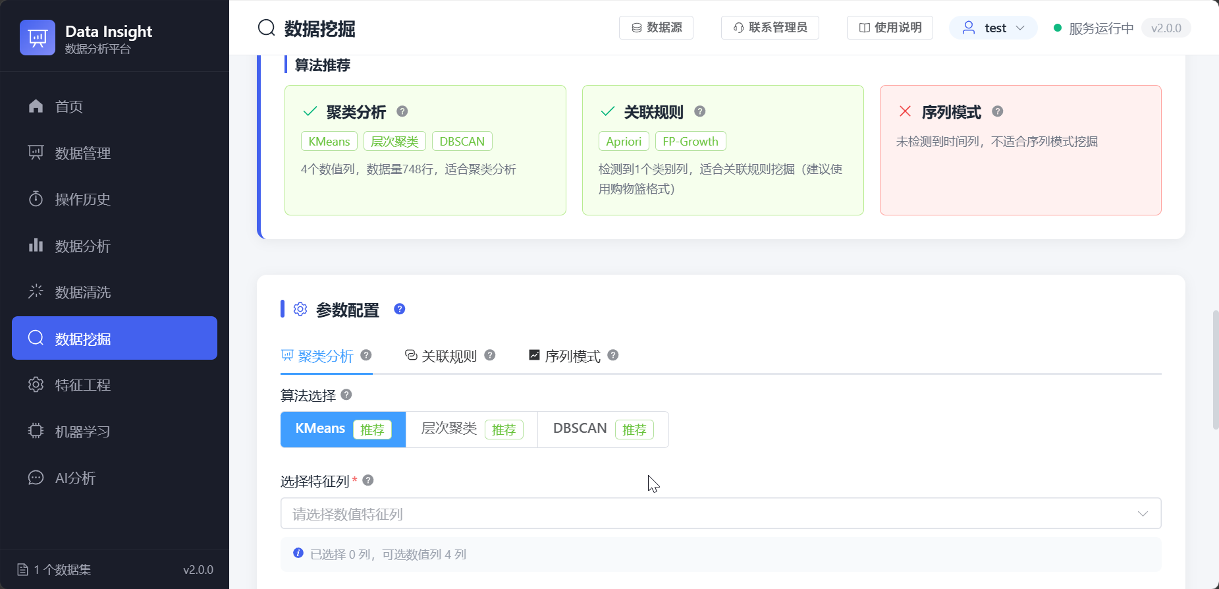
Task: Click the 1 个数据集 footer text
Action: coord(63,570)
